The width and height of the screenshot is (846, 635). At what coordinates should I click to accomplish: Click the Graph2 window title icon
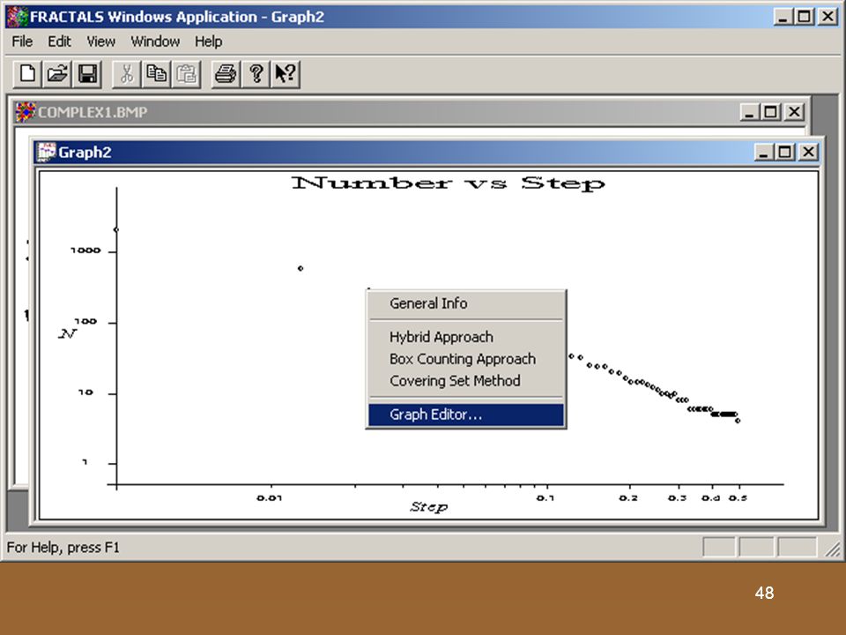pyautogui.click(x=46, y=153)
